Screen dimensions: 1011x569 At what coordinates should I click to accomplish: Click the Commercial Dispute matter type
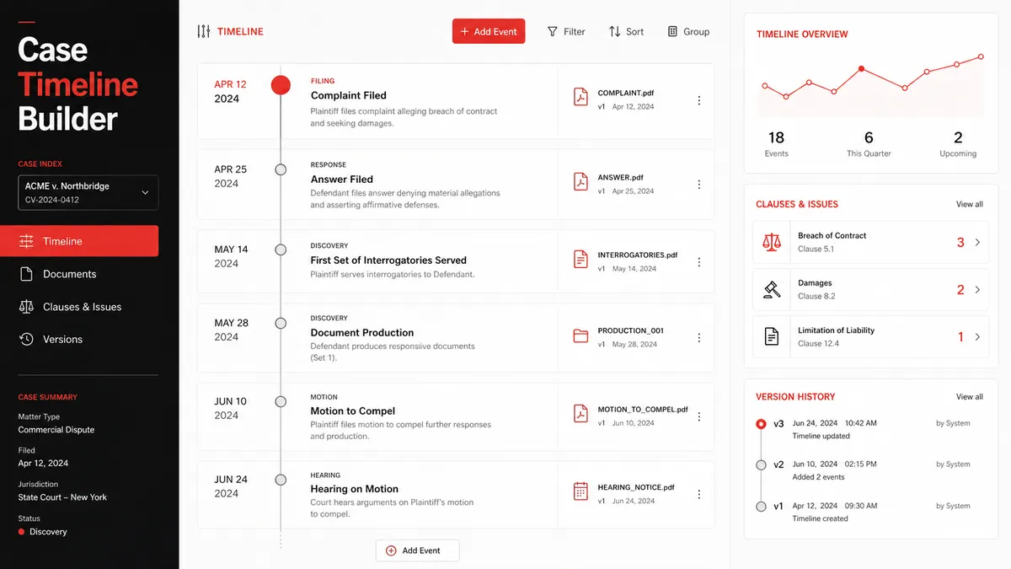click(x=56, y=430)
